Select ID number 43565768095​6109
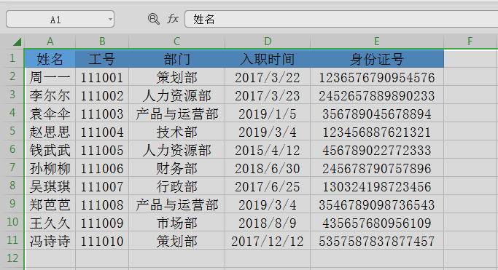This screenshot has height=270, width=498. click(x=377, y=223)
